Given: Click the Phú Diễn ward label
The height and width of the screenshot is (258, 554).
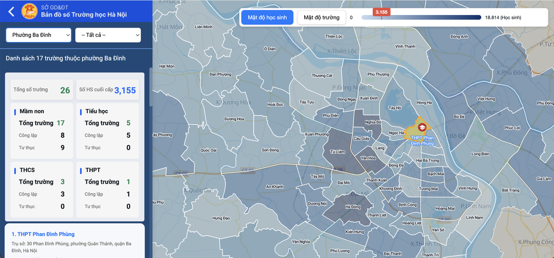Looking at the screenshot, I should click(331, 115).
